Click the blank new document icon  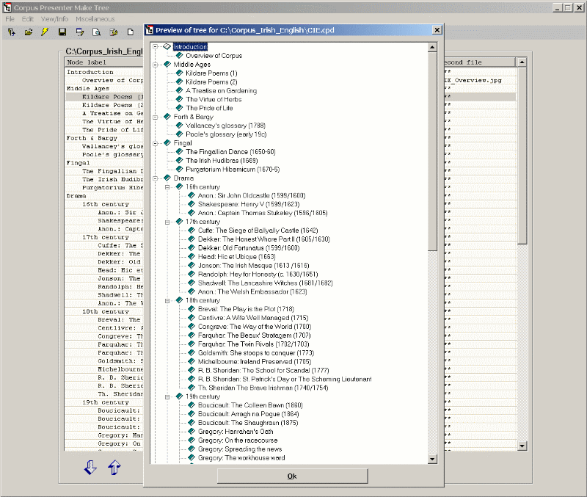(x=131, y=32)
